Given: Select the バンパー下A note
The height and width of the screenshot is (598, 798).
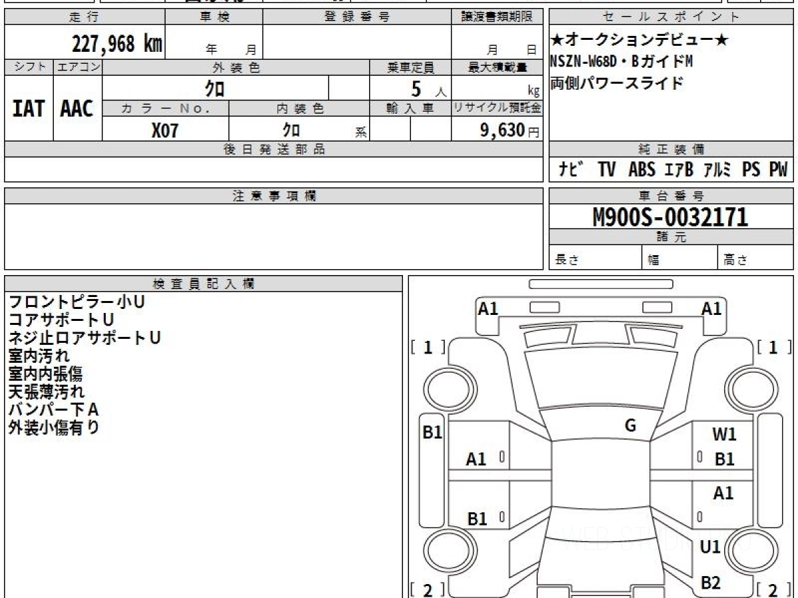Looking at the screenshot, I should coord(54,410).
